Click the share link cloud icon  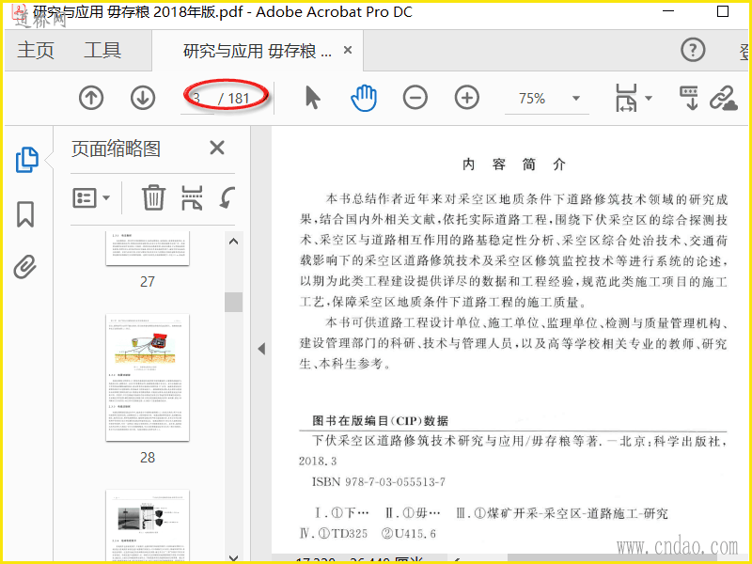click(x=723, y=99)
